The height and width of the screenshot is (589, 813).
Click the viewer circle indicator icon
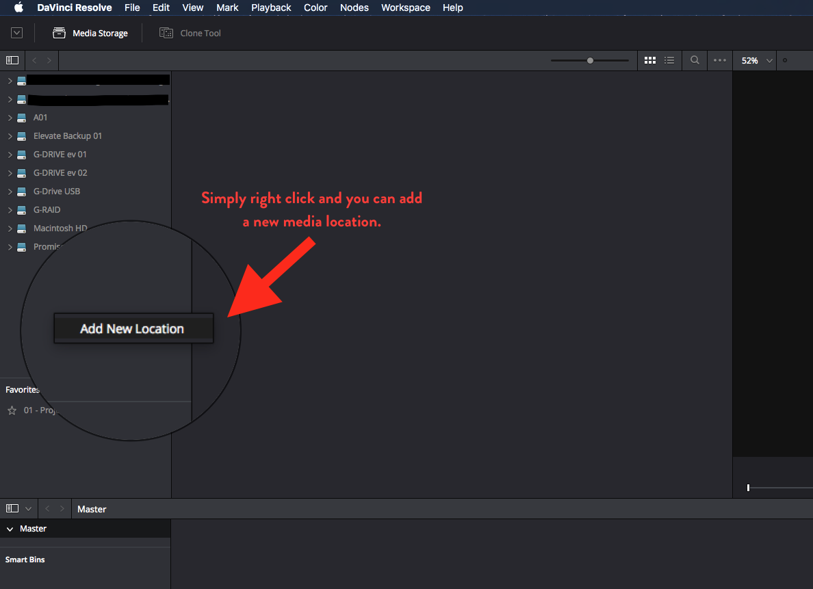(x=784, y=60)
